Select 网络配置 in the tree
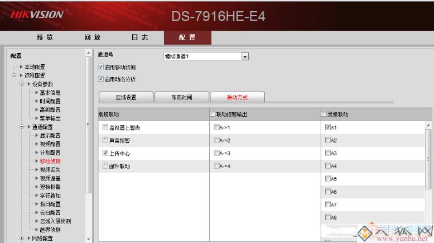Image resolution: width=434 pixels, height=243 pixels. tap(42, 239)
